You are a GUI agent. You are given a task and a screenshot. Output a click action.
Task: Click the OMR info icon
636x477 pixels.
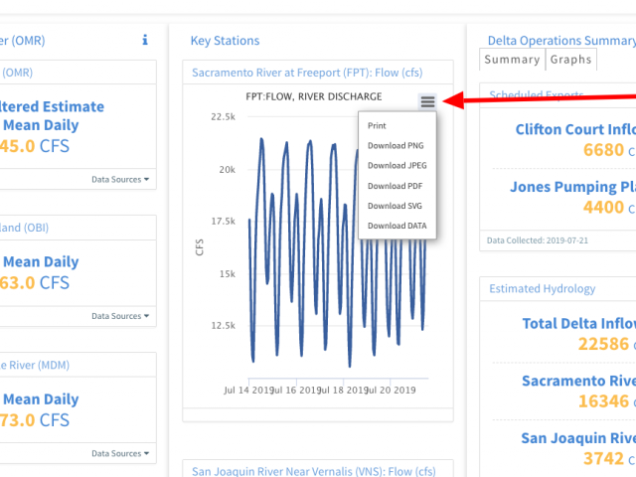coord(145,40)
